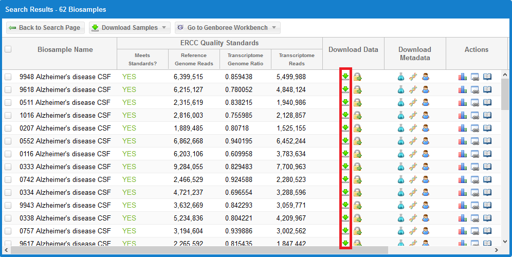Click window link icon for sample 0116
This screenshot has height=257, width=512.
point(475,154)
